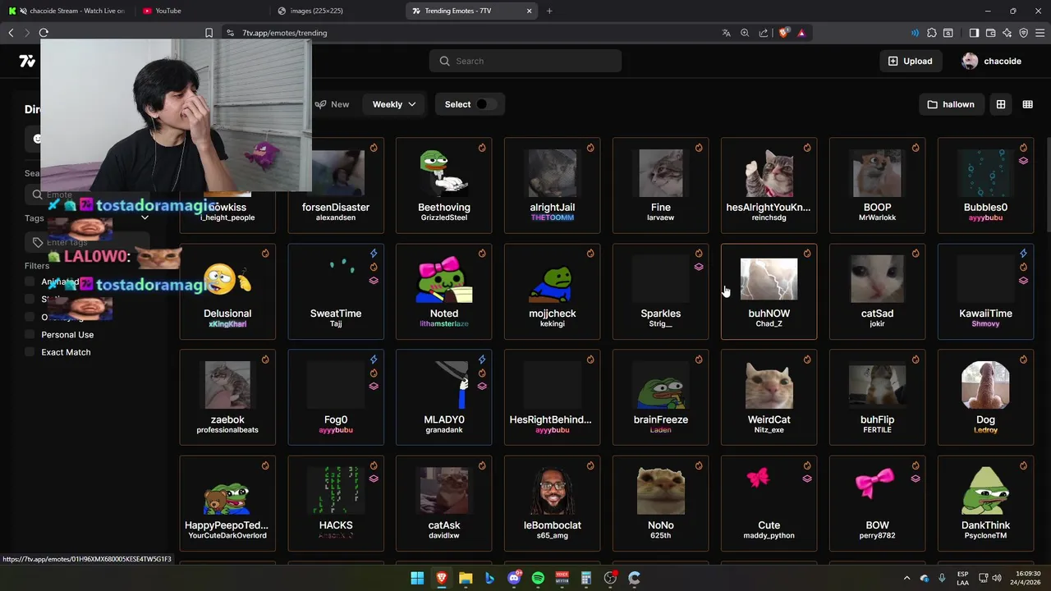Open the DankThink emote
Viewport: 1051px width, 591px height.
point(985,503)
